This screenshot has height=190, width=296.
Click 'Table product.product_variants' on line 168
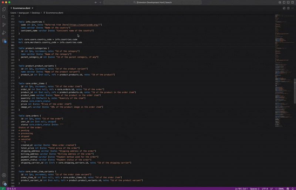pyautogui.click(x=36, y=66)
